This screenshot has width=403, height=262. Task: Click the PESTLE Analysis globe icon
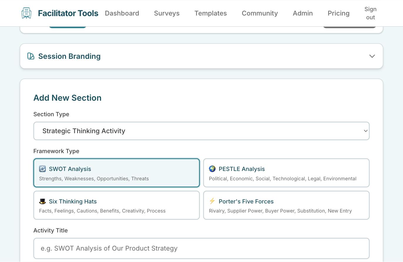(x=212, y=169)
